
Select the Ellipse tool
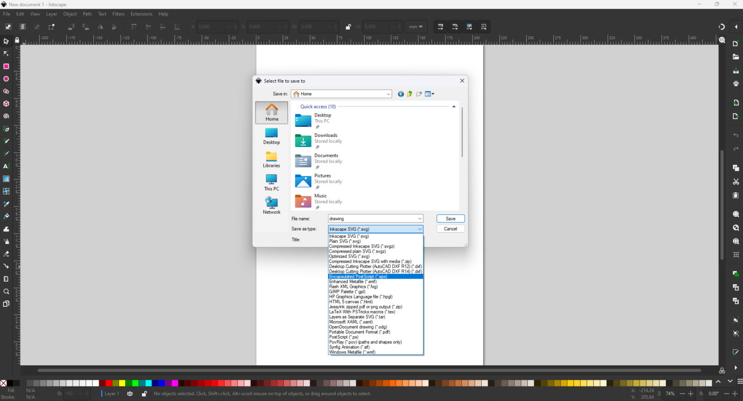click(x=6, y=79)
